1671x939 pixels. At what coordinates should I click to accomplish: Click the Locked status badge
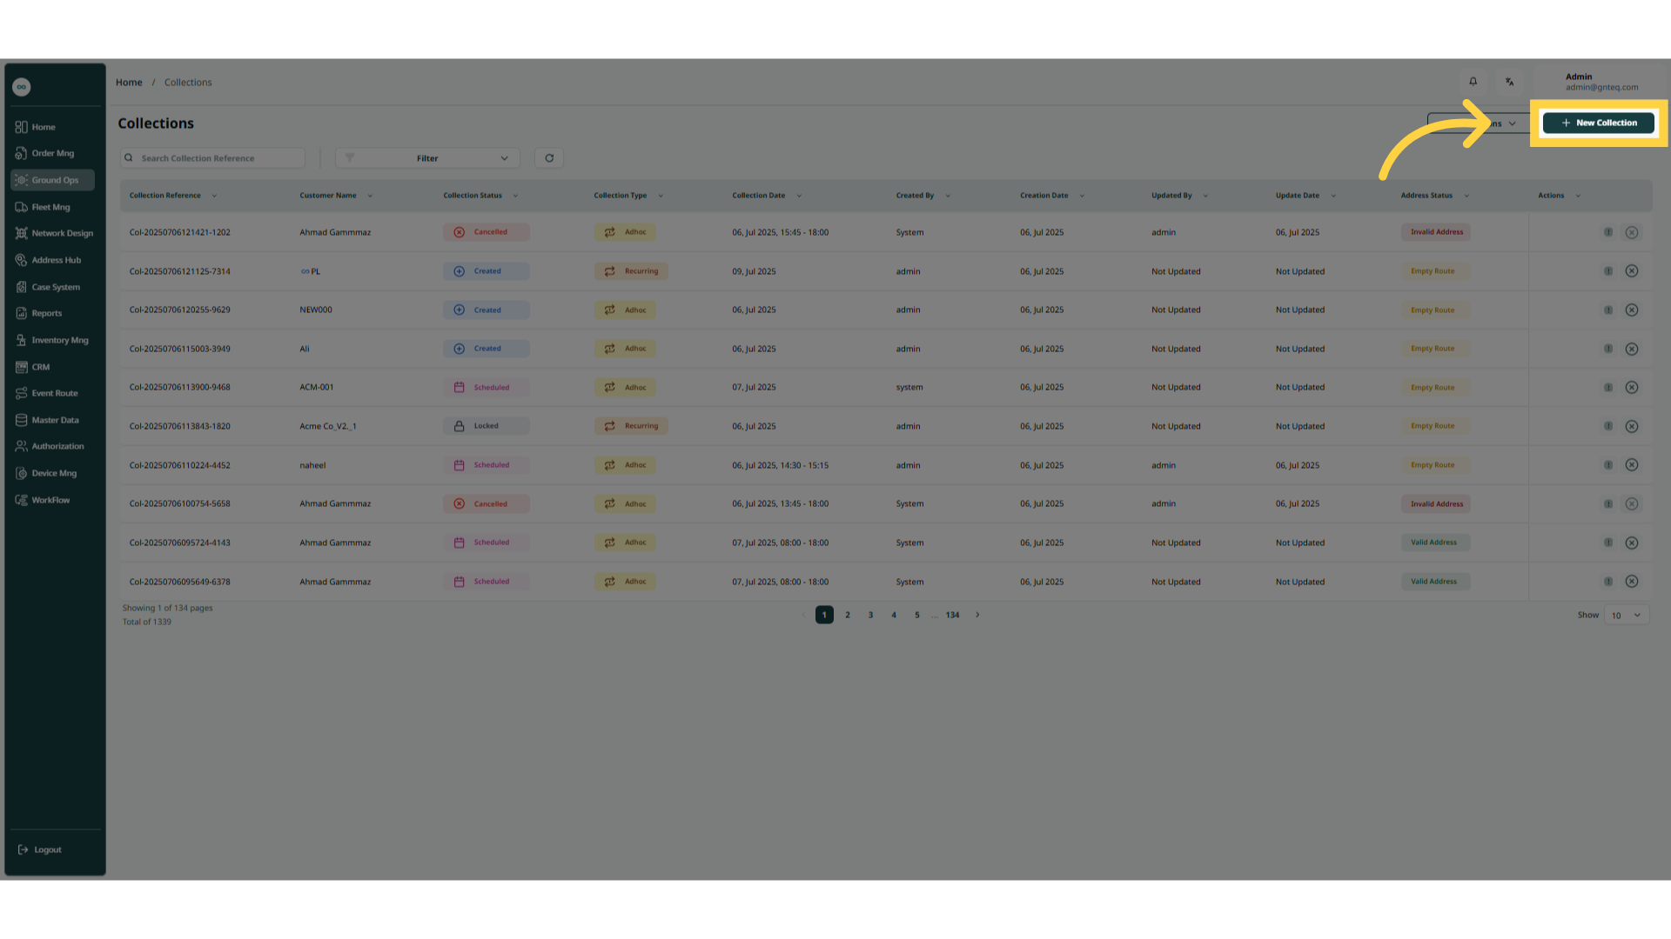click(x=486, y=426)
